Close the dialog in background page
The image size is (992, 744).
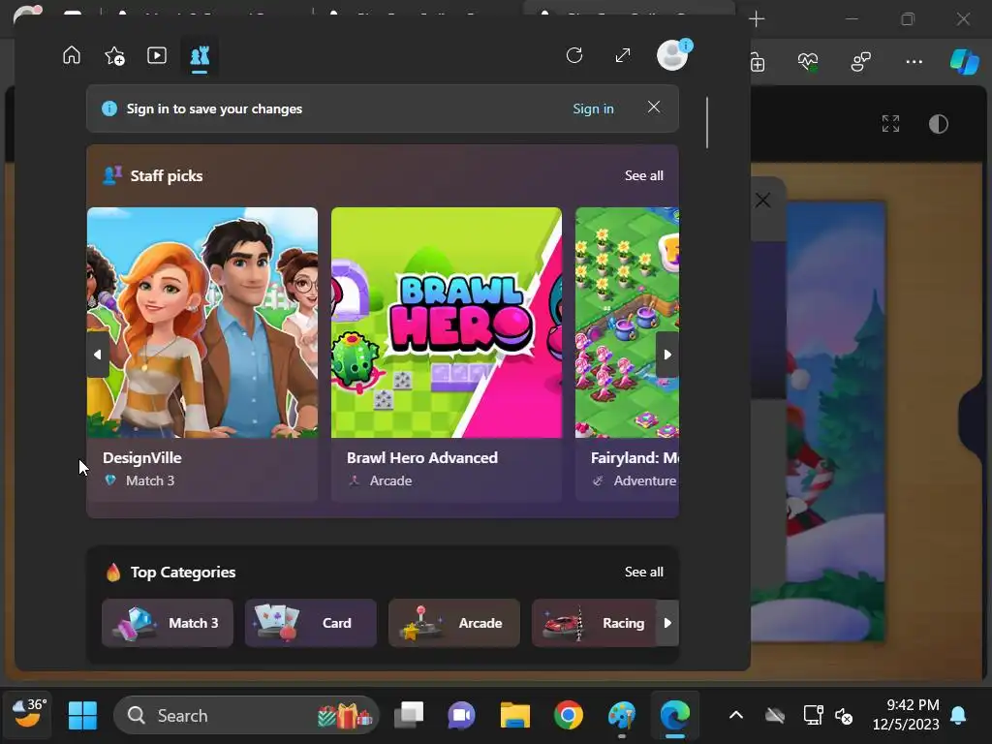pyautogui.click(x=763, y=201)
